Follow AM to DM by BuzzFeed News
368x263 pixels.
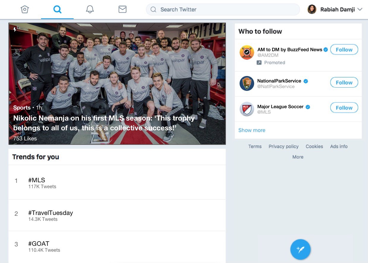[344, 50]
